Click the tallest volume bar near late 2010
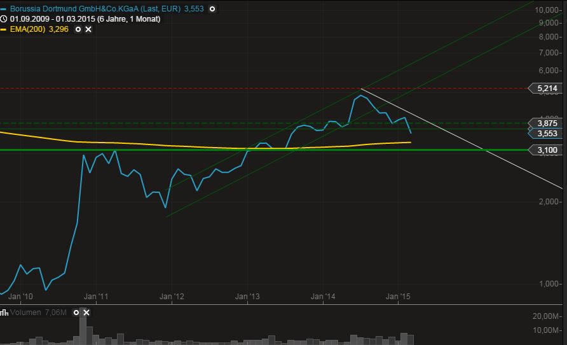567x345 pixels. coord(83,327)
